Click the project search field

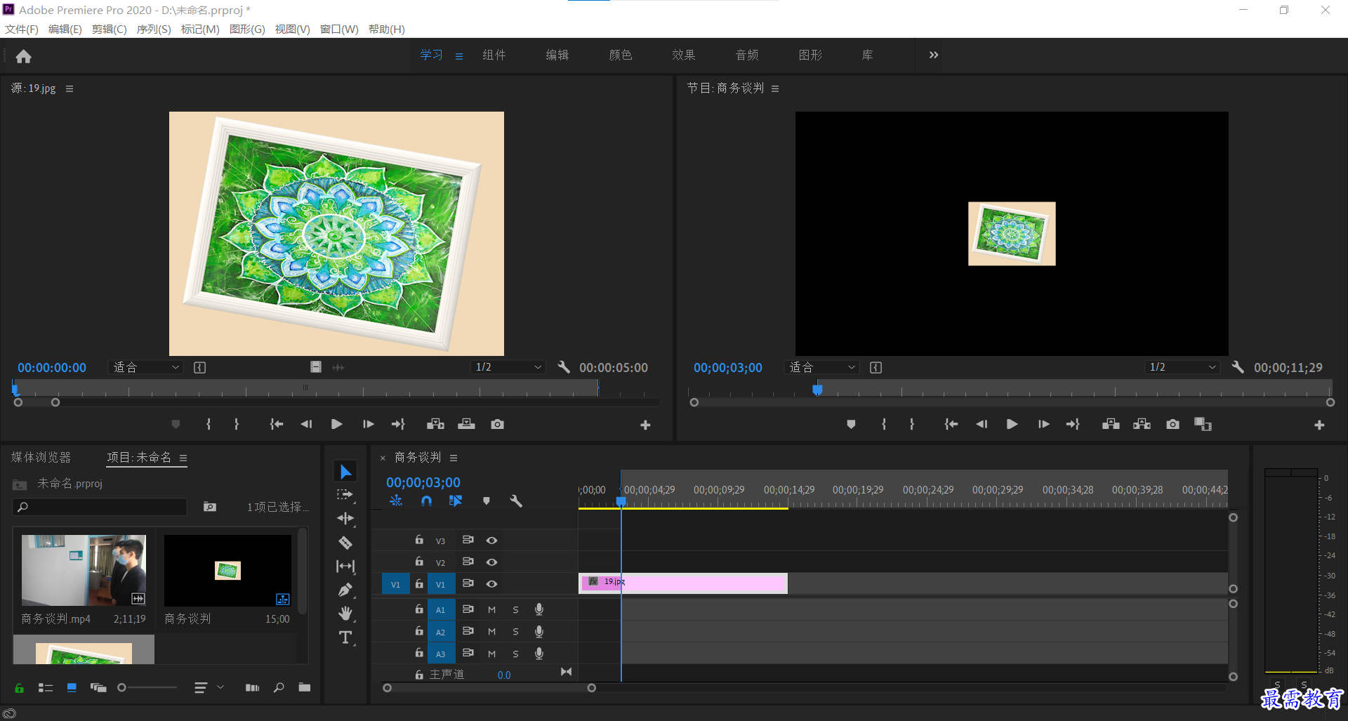100,507
